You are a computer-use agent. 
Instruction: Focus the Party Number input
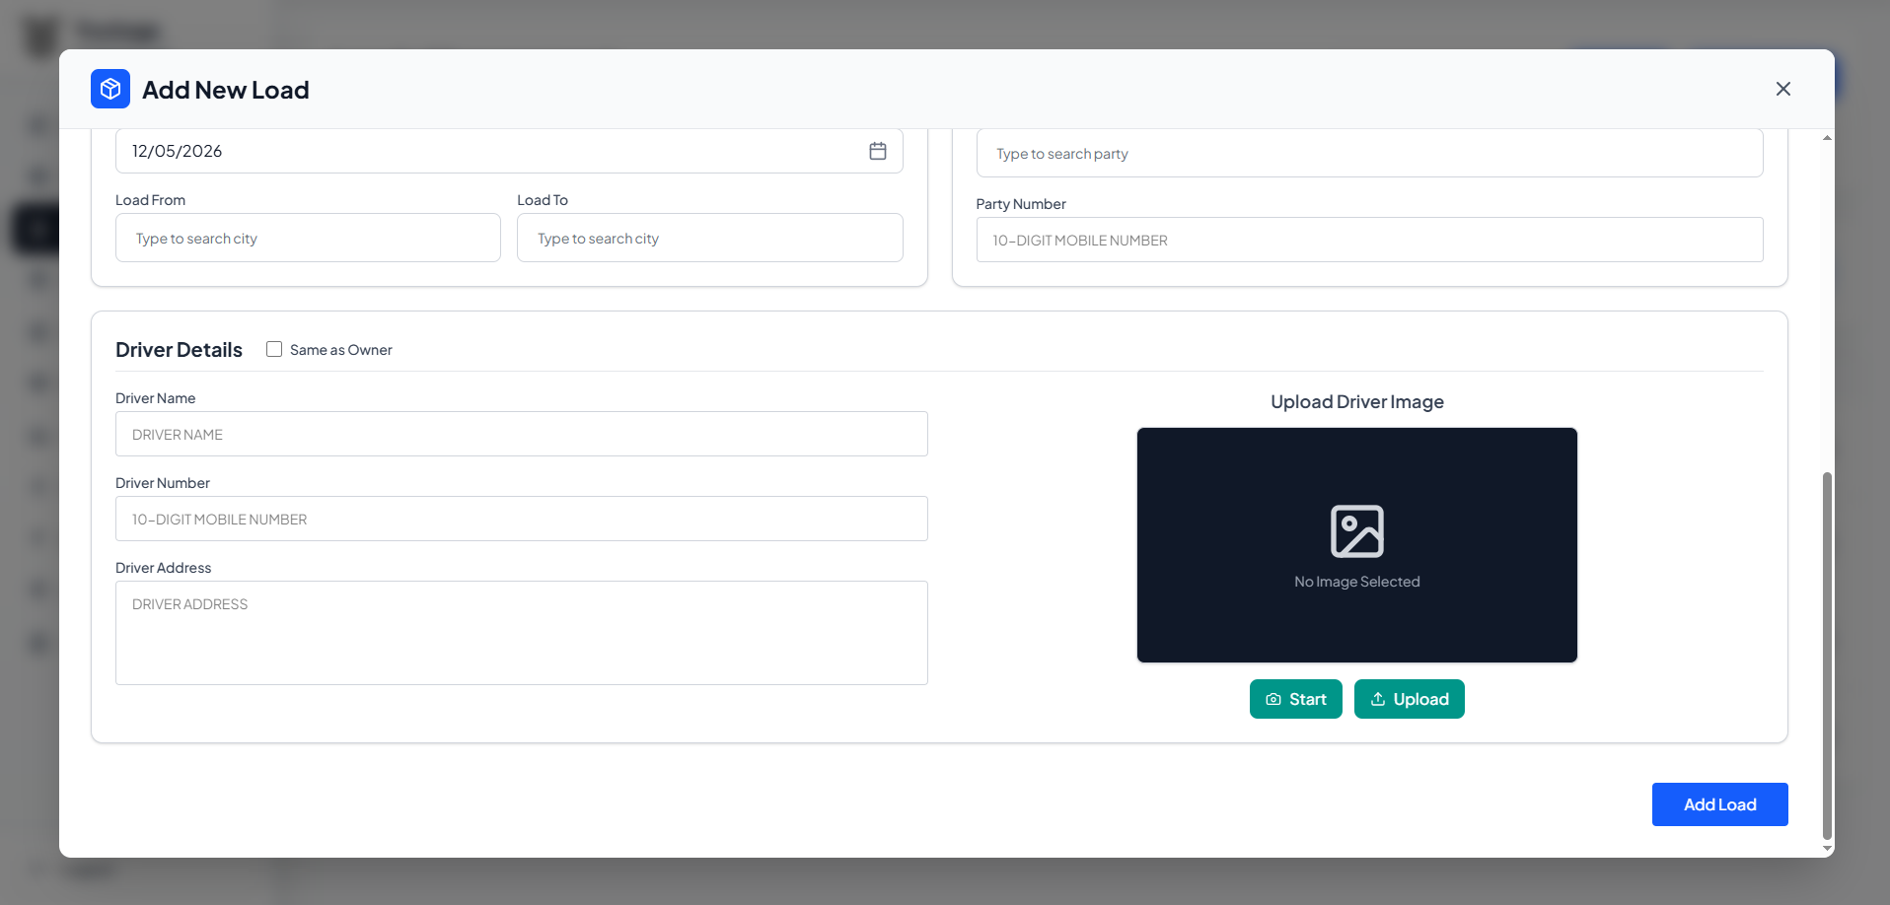(1369, 240)
